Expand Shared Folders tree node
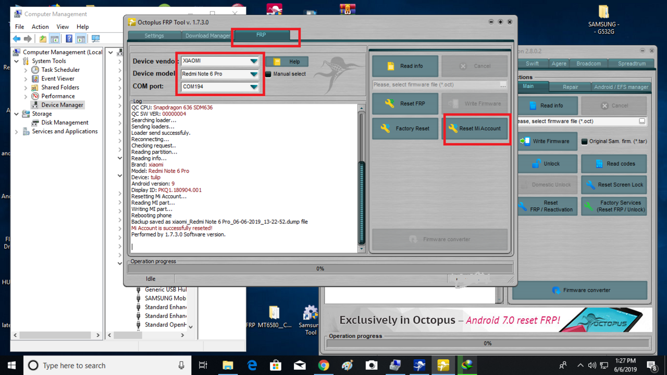Screen dimensions: 667x375 (26, 87)
